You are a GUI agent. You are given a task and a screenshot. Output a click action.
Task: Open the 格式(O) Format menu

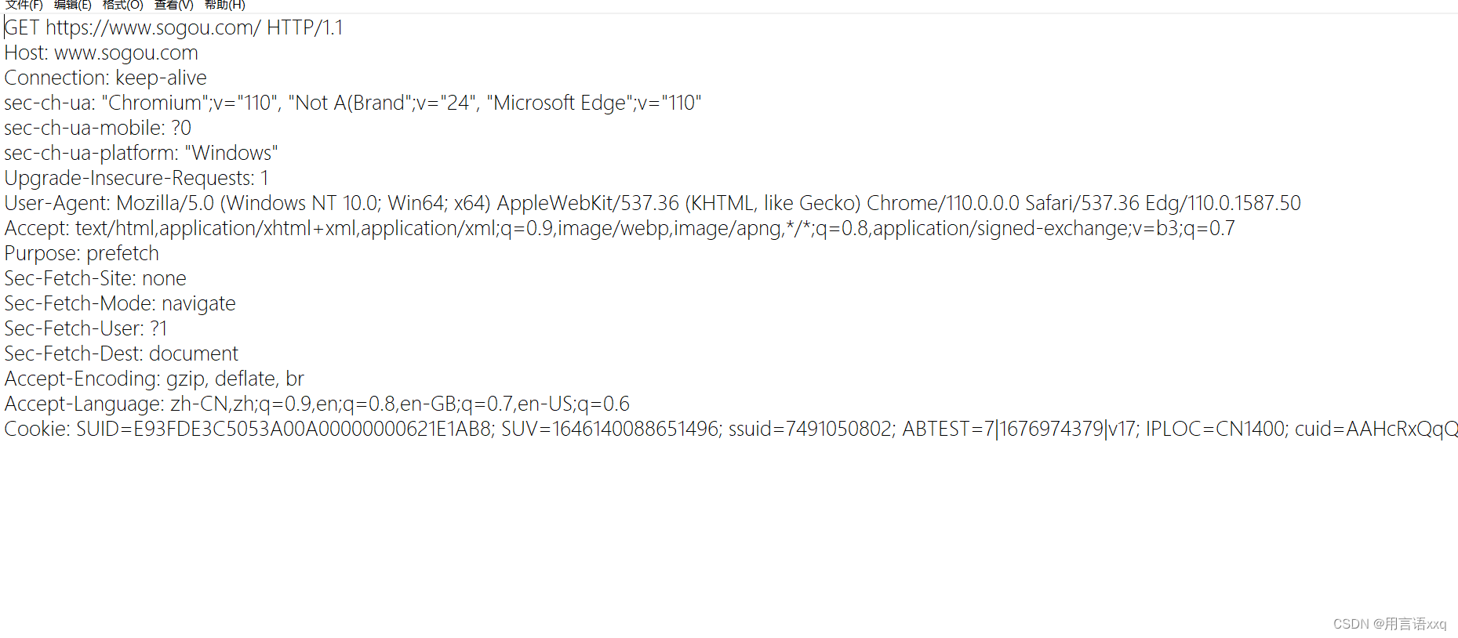coord(122,5)
